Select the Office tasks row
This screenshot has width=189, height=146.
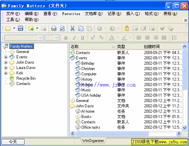point(126,127)
